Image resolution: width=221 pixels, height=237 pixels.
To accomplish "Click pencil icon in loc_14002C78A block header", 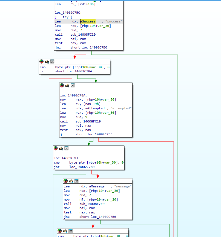I will pos(67,85).
